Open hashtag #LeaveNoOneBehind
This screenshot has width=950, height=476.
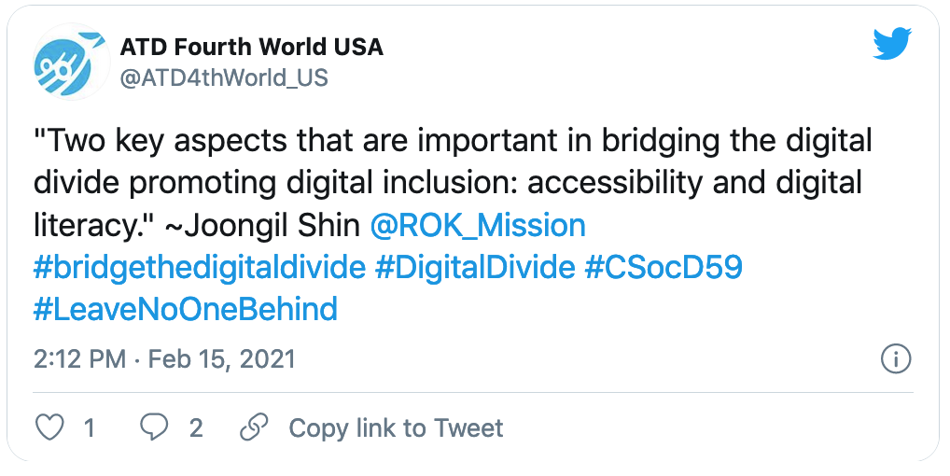tap(186, 309)
